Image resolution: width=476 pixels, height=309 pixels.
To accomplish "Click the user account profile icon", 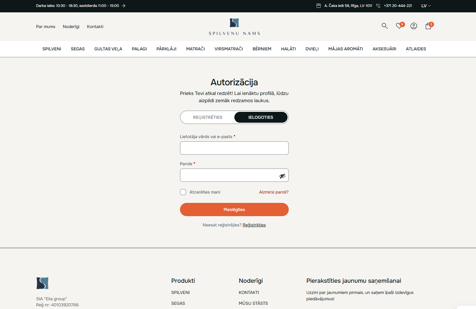I will coord(414,26).
